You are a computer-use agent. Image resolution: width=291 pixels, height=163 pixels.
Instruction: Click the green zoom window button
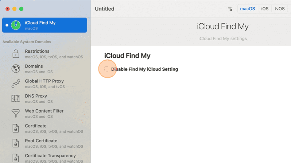(x=22, y=9)
